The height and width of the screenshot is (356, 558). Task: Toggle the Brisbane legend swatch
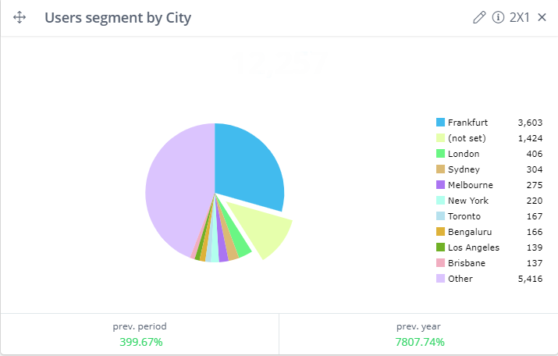(x=440, y=263)
